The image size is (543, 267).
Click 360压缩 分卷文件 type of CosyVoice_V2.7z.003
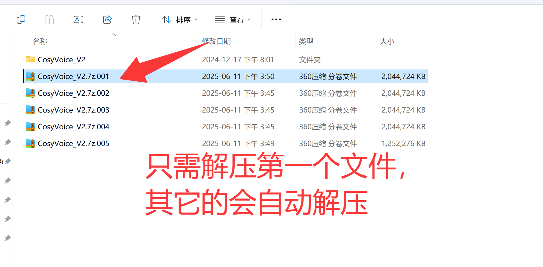coord(328,110)
